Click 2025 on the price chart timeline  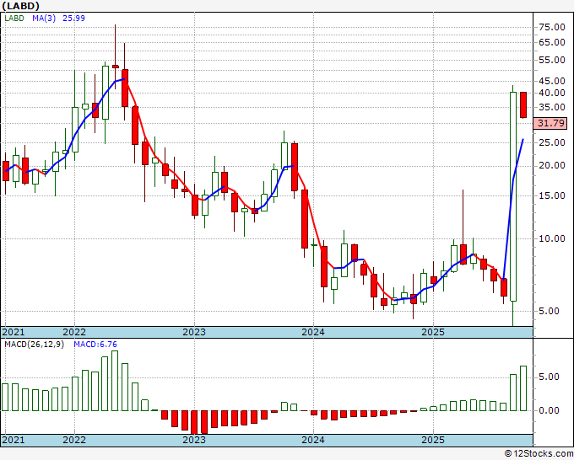(x=432, y=332)
